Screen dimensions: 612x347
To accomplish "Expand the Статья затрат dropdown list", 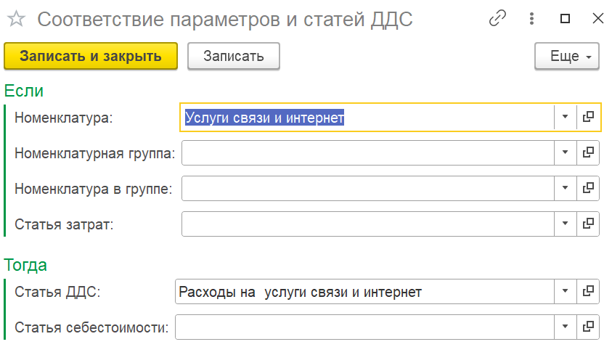I will point(565,224).
